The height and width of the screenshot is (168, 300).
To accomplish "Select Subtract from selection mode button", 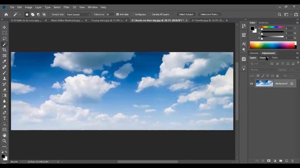I will [x=38, y=14].
